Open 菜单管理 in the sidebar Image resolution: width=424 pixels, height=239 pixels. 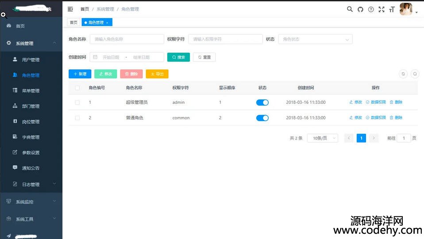pyautogui.click(x=31, y=91)
